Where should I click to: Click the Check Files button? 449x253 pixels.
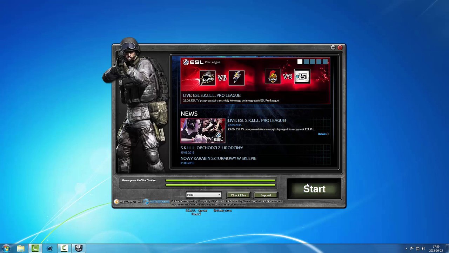[x=239, y=195]
